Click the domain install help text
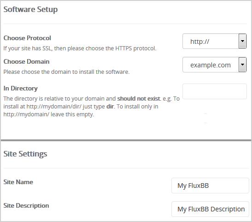The width and height of the screenshot is (252, 222). click(66, 72)
